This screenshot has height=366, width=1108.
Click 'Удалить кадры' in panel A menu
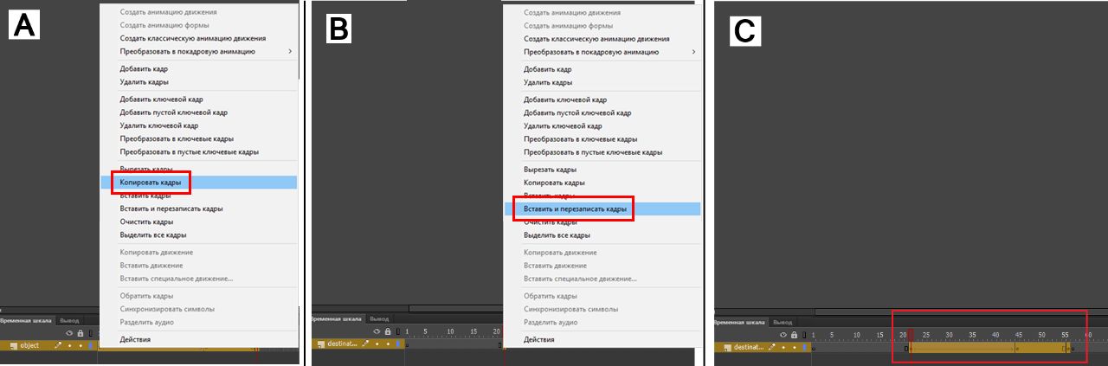tap(144, 82)
